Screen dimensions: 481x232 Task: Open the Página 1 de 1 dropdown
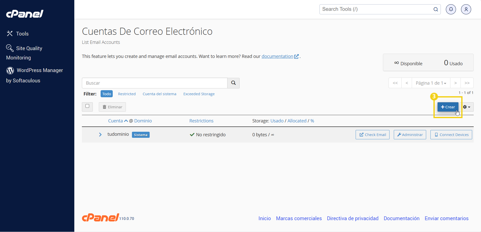click(x=431, y=83)
